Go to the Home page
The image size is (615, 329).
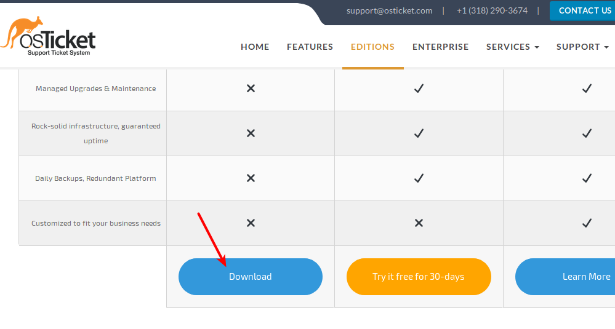255,47
